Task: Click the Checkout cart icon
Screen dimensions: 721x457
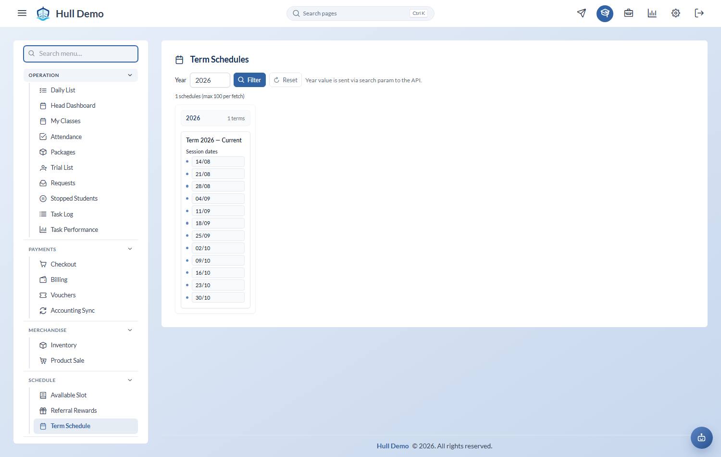Action: [43, 264]
